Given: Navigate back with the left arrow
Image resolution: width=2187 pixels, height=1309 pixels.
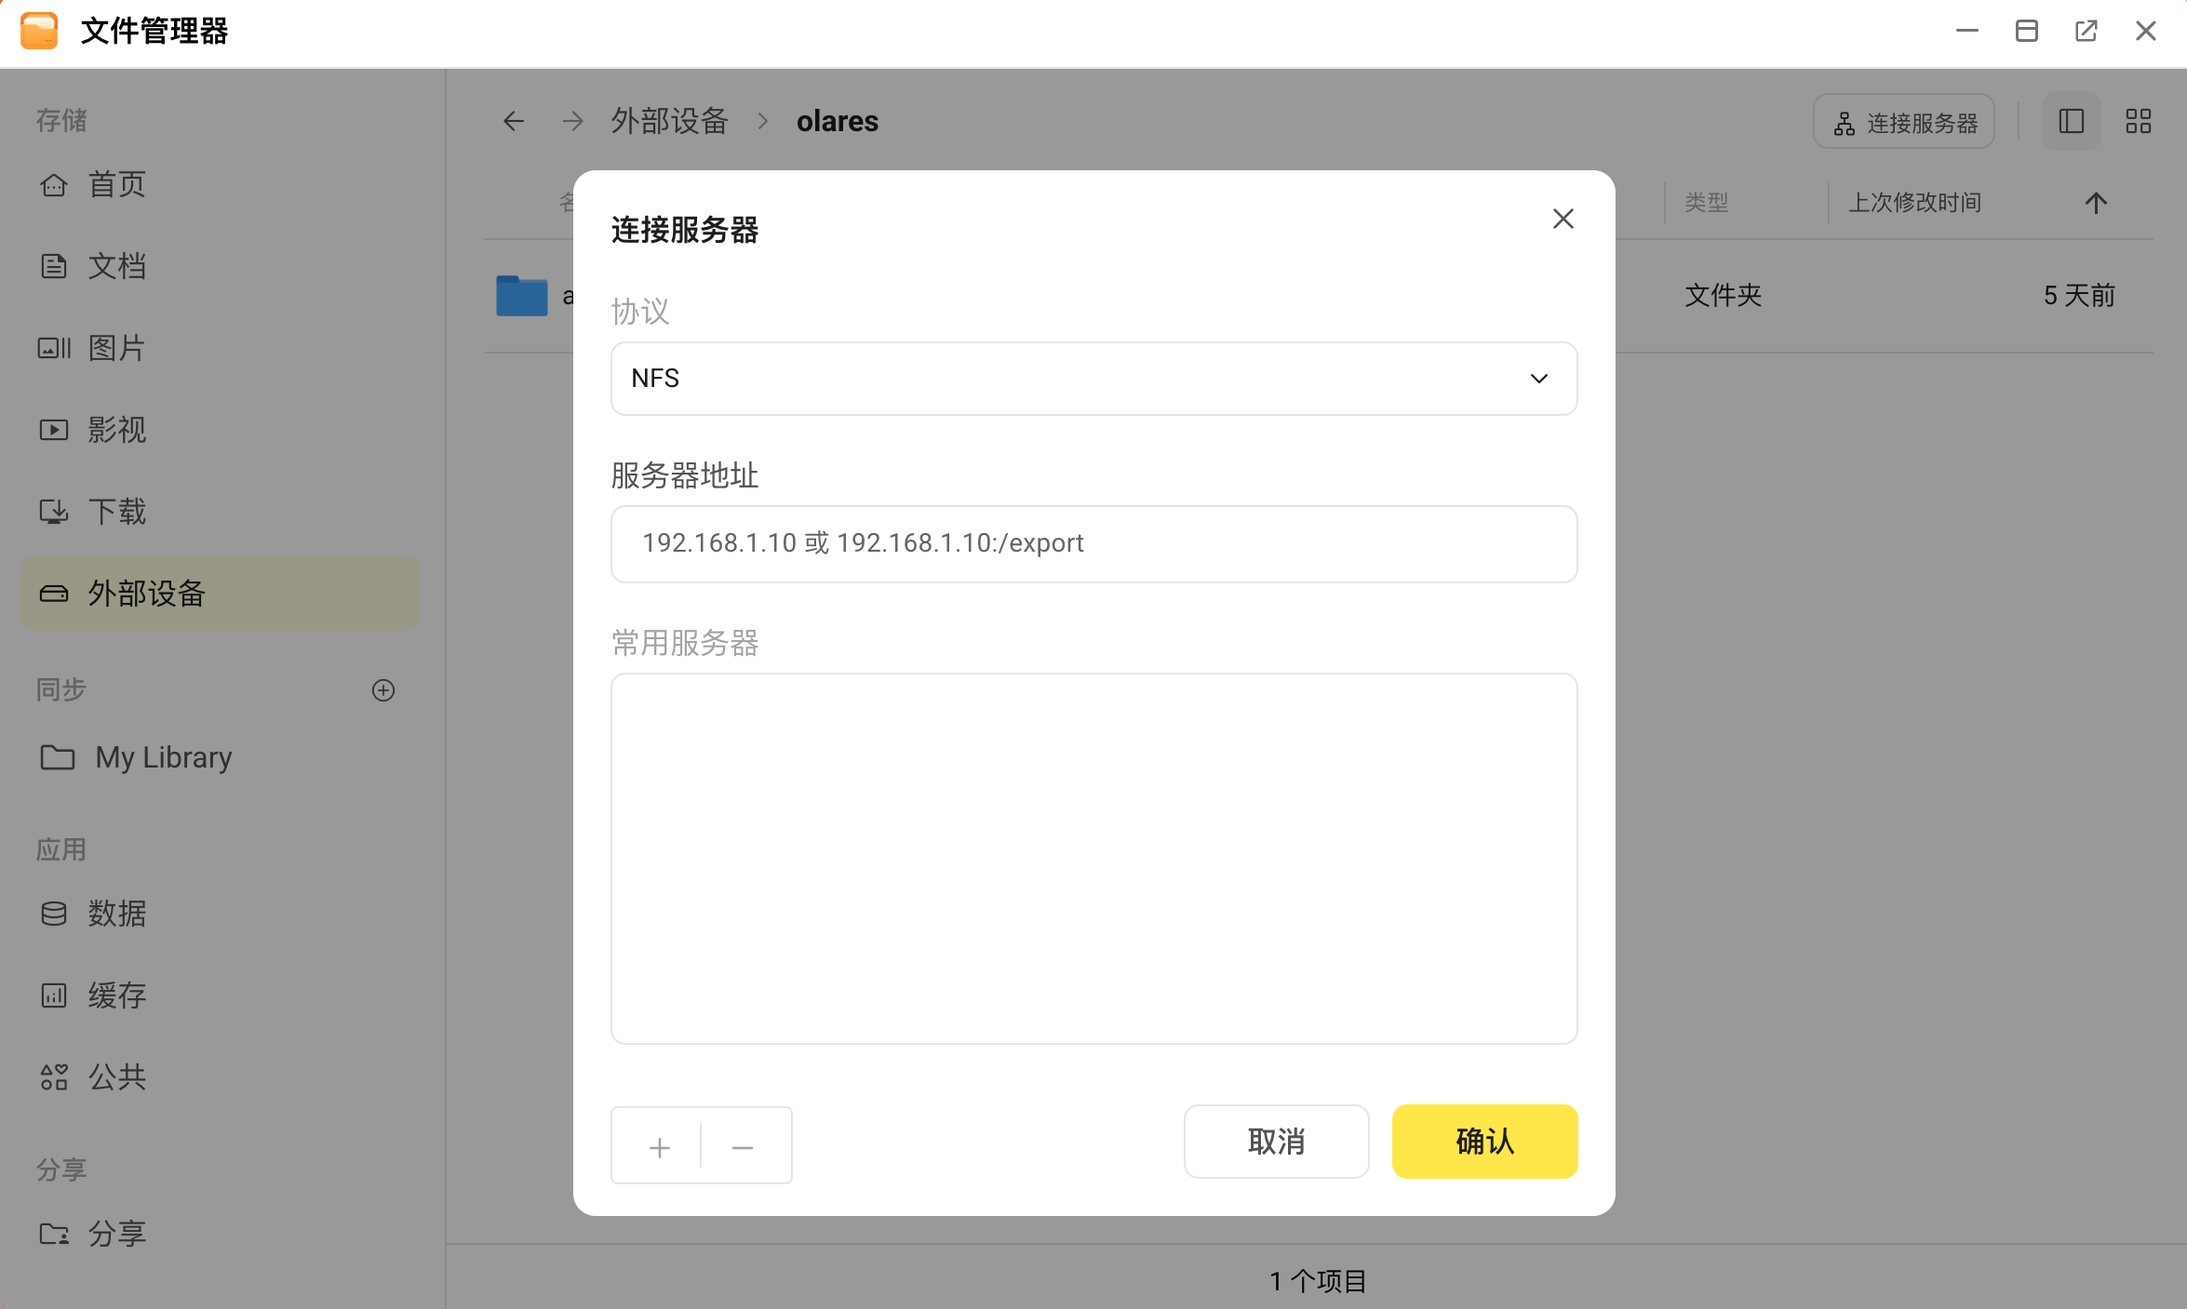Looking at the screenshot, I should (514, 121).
